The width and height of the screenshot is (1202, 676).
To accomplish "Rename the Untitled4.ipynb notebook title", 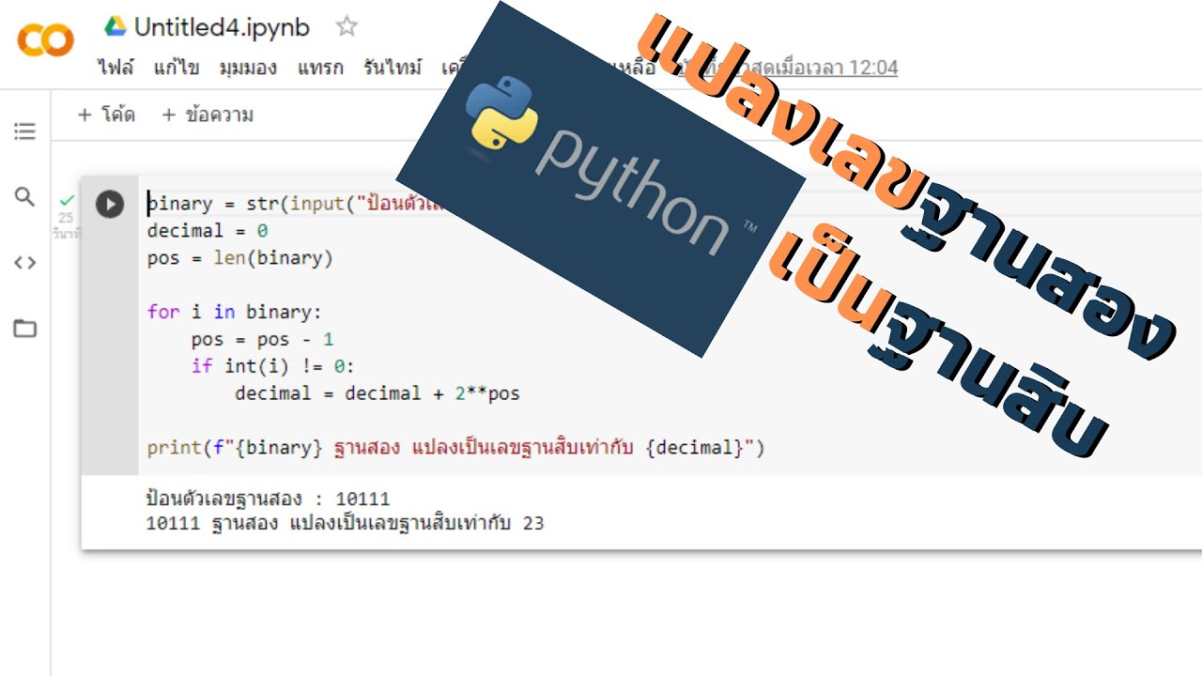I will coord(222,27).
